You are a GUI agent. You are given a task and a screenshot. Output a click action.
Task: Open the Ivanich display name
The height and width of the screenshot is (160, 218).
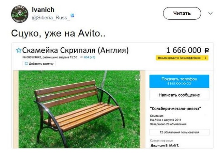(x=43, y=10)
